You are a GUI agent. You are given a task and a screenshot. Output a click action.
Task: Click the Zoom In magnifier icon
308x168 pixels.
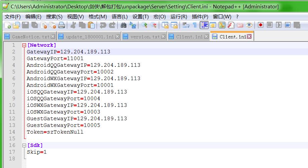[144, 25]
